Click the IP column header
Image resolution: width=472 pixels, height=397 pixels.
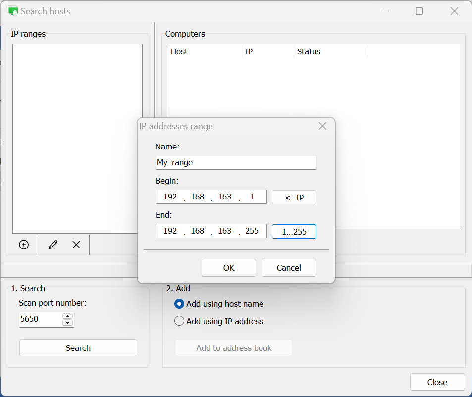(x=267, y=51)
